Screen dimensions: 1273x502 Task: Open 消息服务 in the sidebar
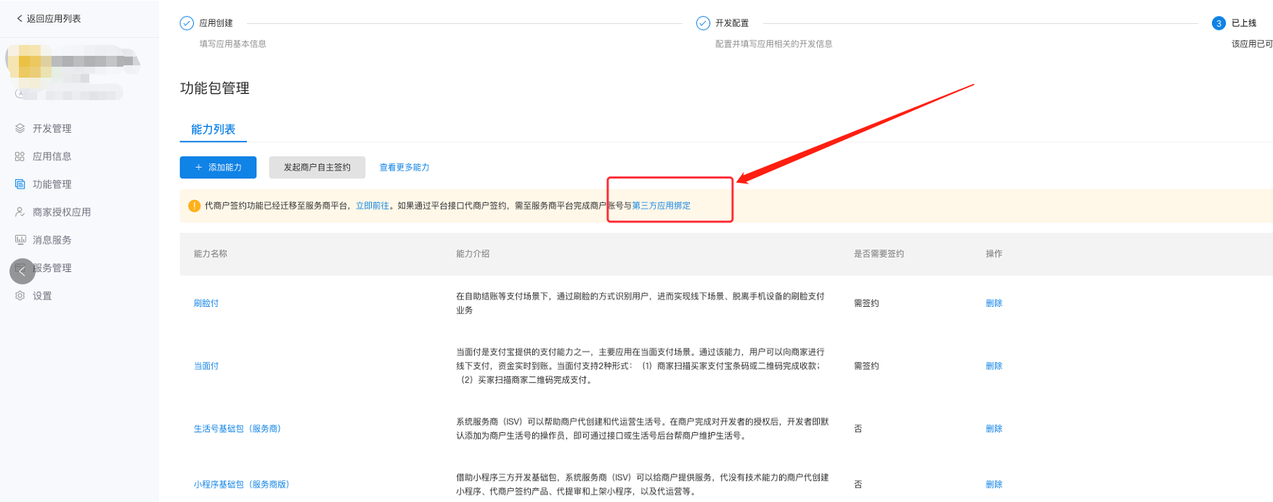pyautogui.click(x=52, y=239)
